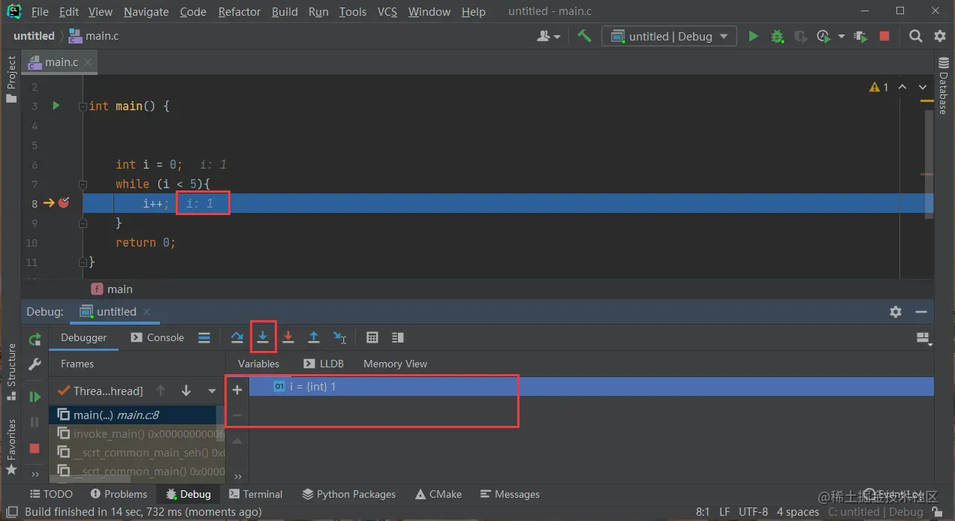Open the Run menu
This screenshot has width=955, height=521.
pyautogui.click(x=318, y=11)
